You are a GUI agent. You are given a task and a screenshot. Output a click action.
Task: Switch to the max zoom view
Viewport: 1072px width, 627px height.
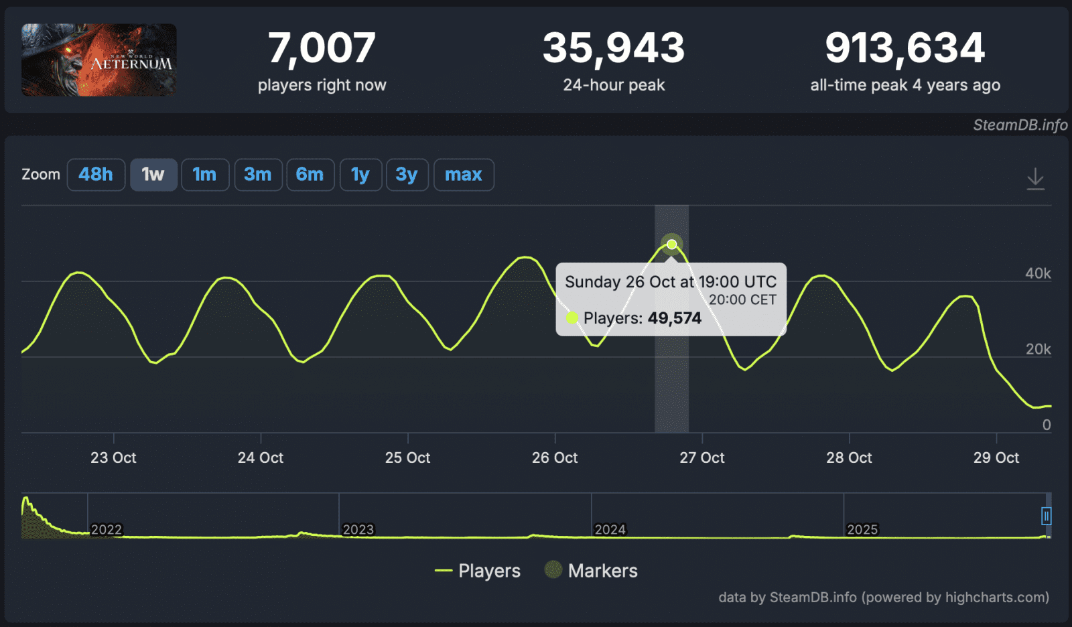(464, 174)
